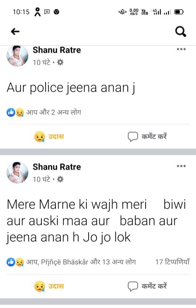Click comment button on second post
196x308 pixels.
147,286
